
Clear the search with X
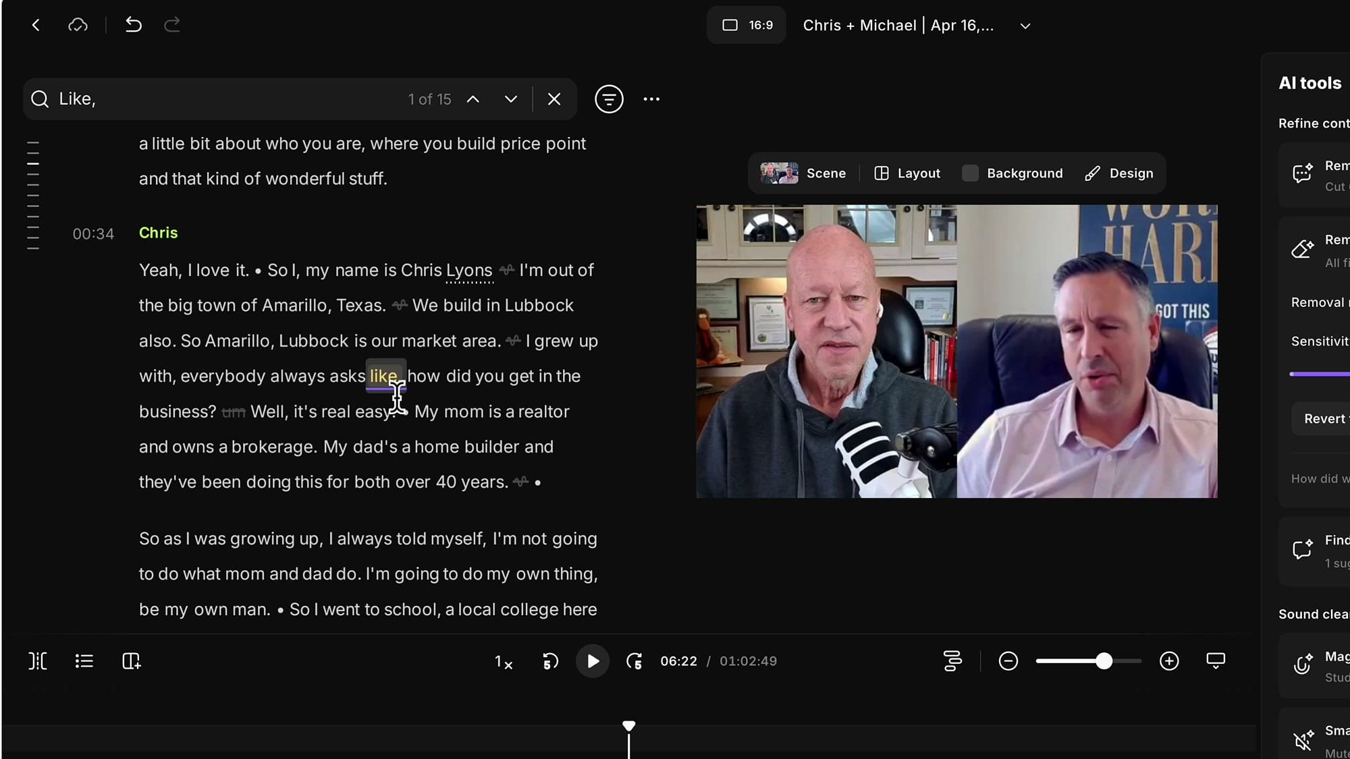coord(554,99)
